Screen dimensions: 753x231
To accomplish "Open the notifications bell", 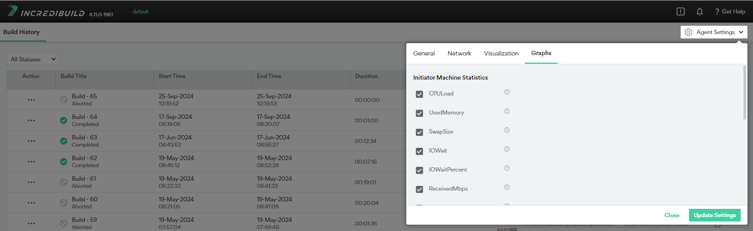I will click(x=699, y=11).
